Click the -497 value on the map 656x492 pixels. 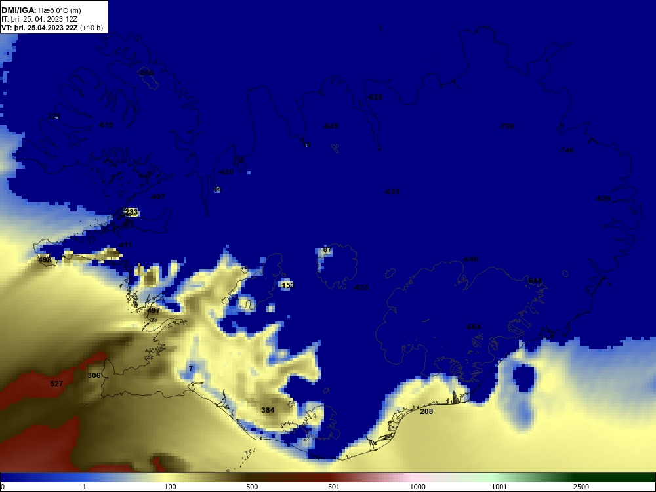pos(157,197)
